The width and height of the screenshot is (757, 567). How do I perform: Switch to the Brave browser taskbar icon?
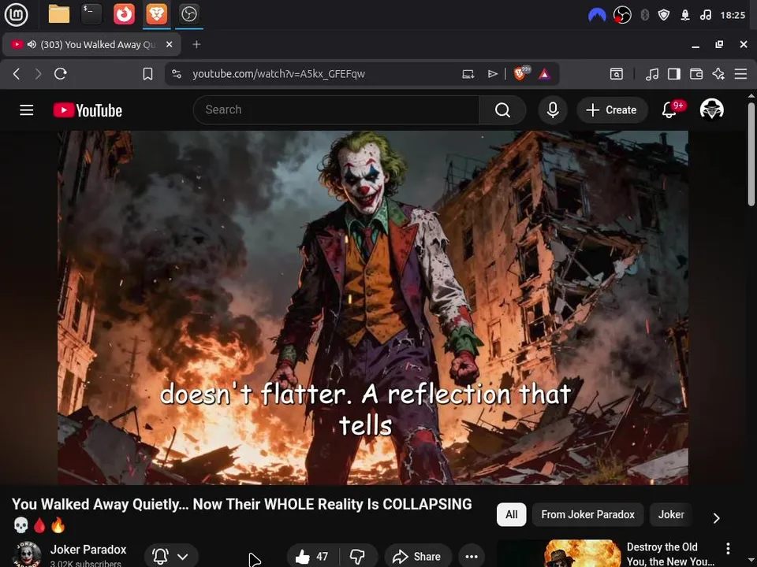157,14
